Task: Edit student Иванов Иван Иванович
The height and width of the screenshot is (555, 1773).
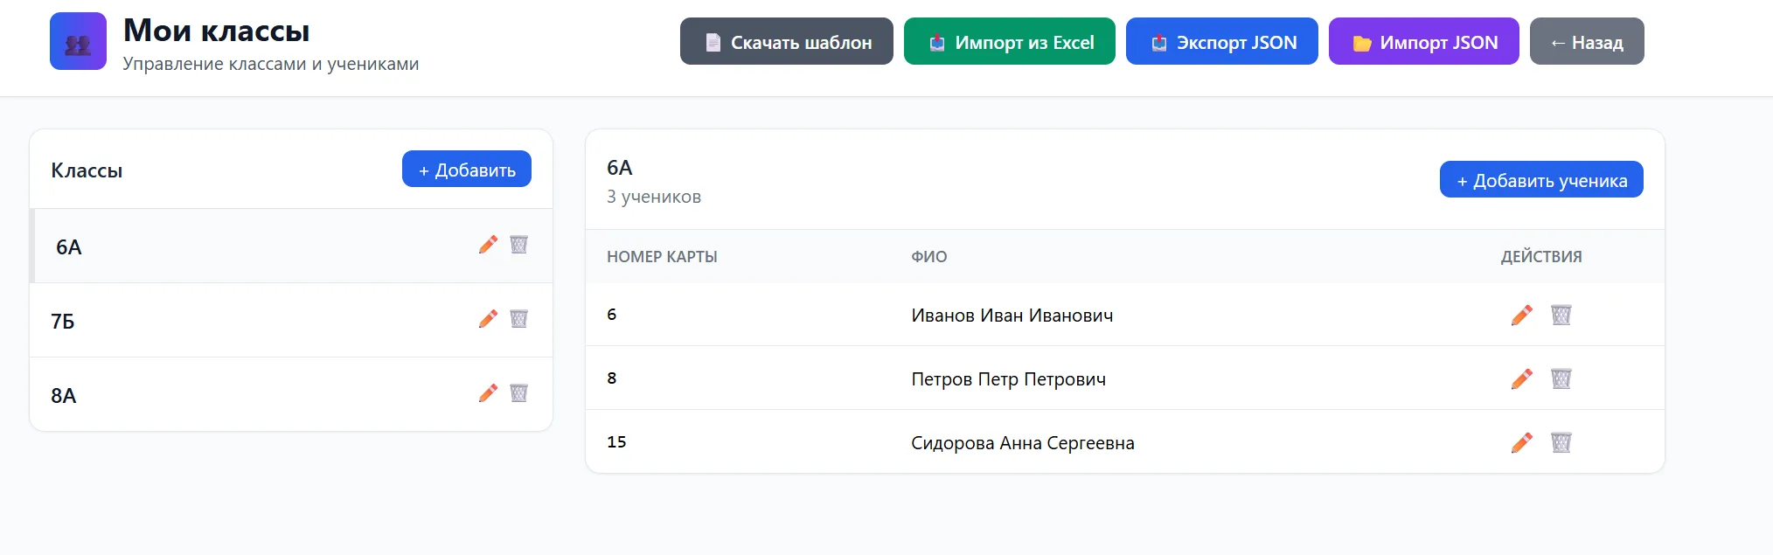Action: (x=1521, y=315)
